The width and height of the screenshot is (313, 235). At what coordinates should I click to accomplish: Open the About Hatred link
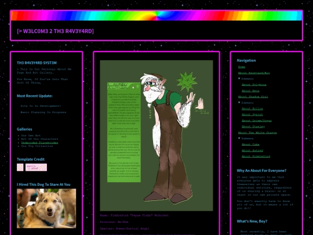click(252, 150)
